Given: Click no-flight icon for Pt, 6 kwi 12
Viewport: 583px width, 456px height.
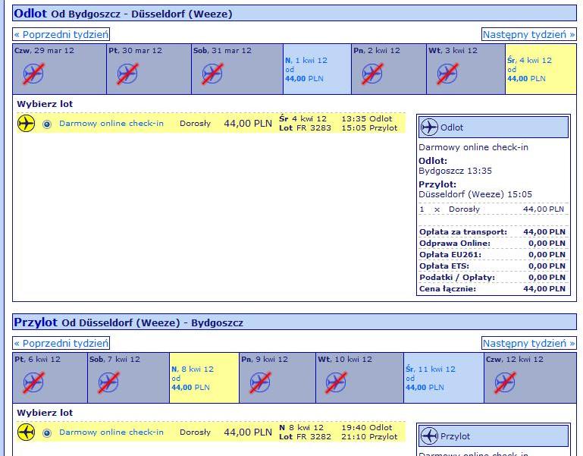Looking at the screenshot, I should point(33,382).
